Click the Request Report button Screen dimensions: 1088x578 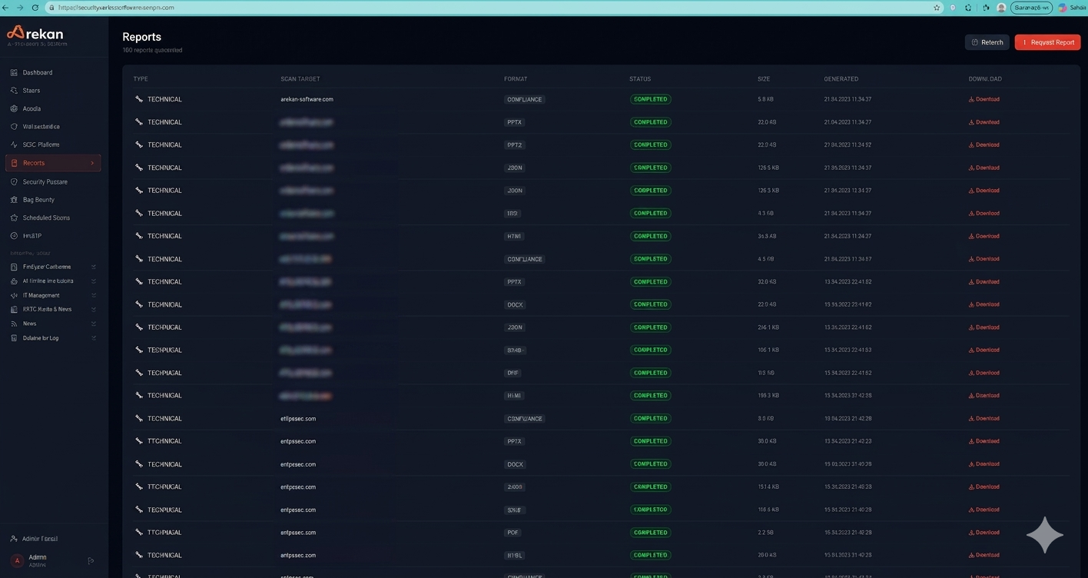1047,42
